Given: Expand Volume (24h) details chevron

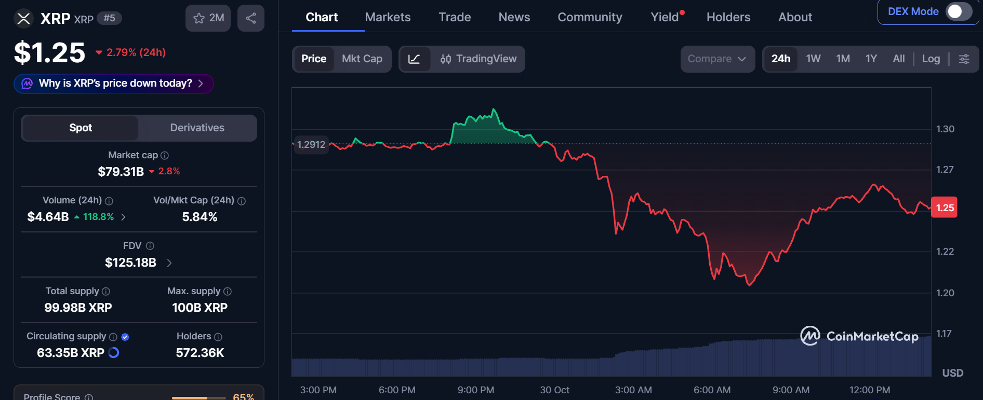Looking at the screenshot, I should 123,217.
